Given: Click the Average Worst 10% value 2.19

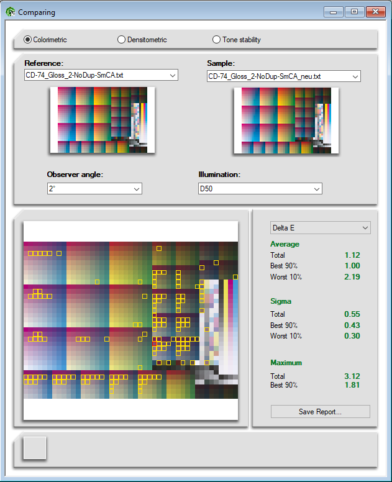Looking at the screenshot, I should (352, 276).
